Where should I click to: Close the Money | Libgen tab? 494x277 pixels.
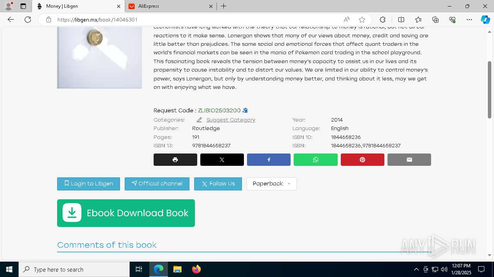pos(118,6)
